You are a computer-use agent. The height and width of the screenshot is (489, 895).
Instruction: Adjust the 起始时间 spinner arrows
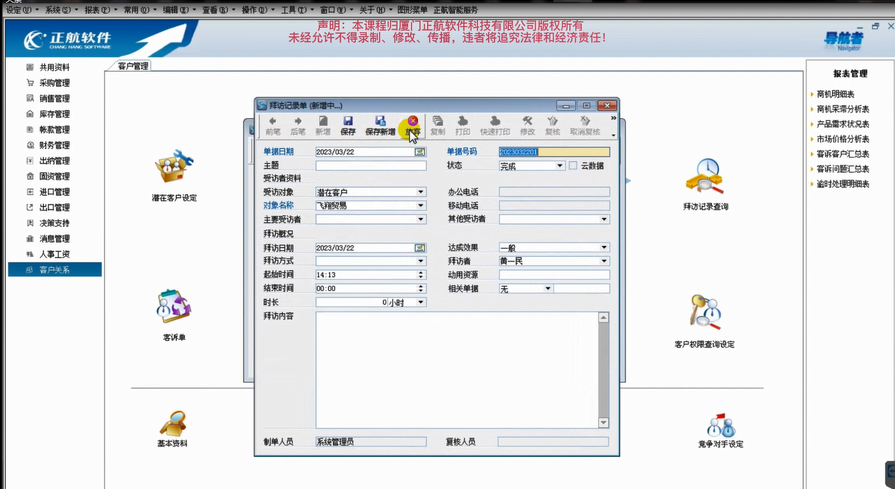(x=421, y=275)
